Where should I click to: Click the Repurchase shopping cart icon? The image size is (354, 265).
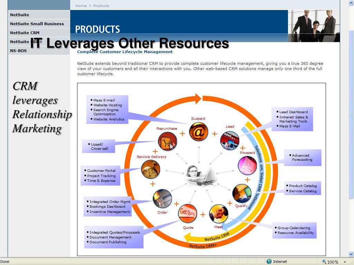[x=167, y=141]
